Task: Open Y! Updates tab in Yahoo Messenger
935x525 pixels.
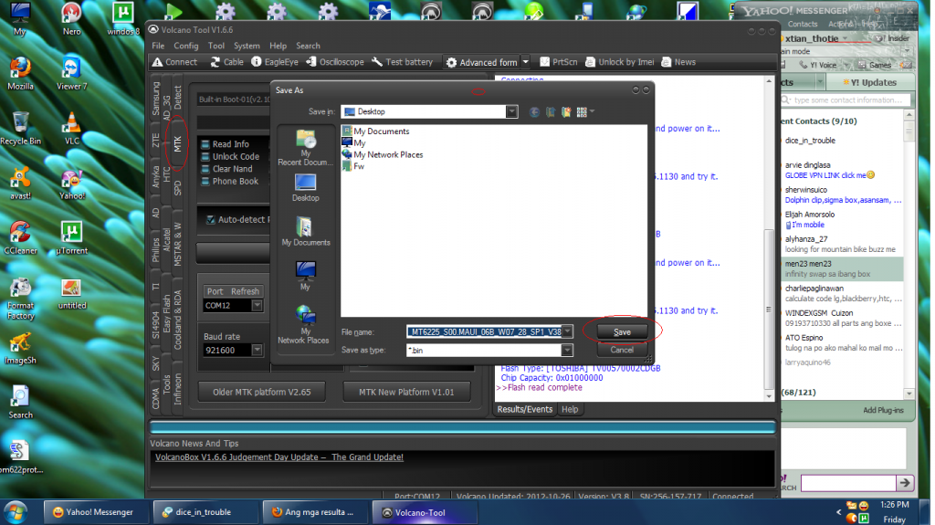Action: [x=870, y=82]
